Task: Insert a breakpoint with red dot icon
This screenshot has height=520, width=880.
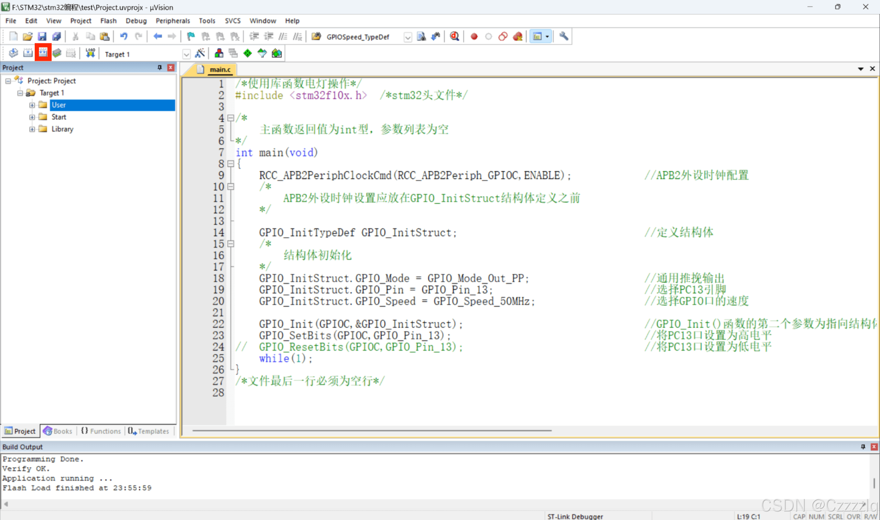Action: coord(474,36)
